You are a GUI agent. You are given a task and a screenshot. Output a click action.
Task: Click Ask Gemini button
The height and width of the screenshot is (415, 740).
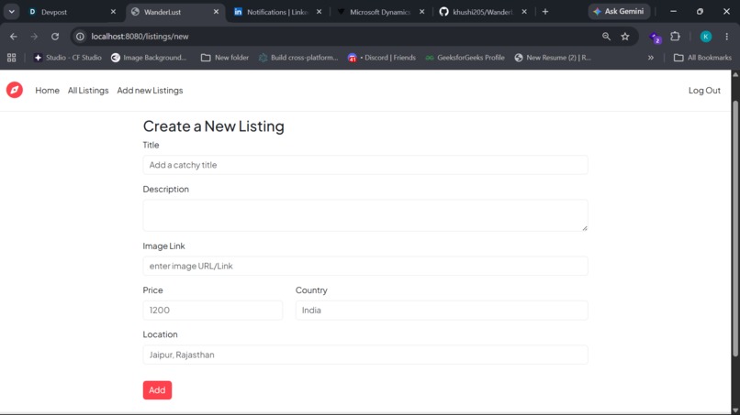(619, 11)
